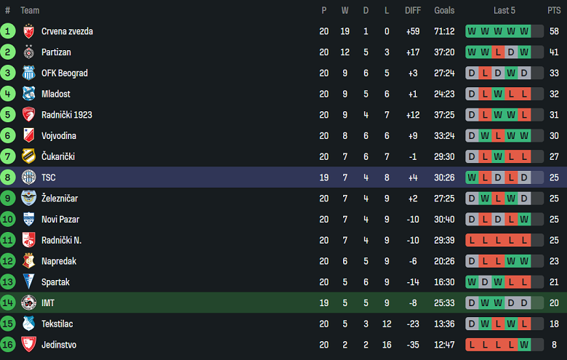Click the IMT team logo
This screenshot has height=360, width=567.
point(28,303)
